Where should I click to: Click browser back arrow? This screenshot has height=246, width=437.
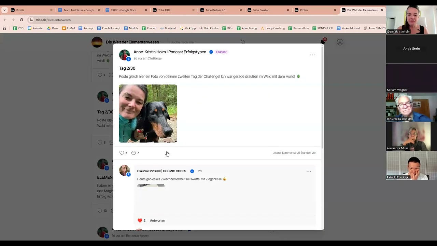[x=5, y=20]
